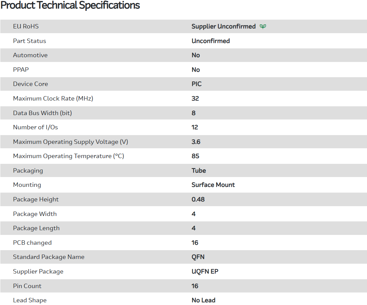
Task: Click the PPAP row label
Action: [x=21, y=70]
